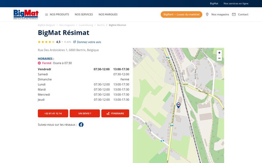Click the envelope icon beside Contact
The image size is (262, 163).
pos(234,14)
